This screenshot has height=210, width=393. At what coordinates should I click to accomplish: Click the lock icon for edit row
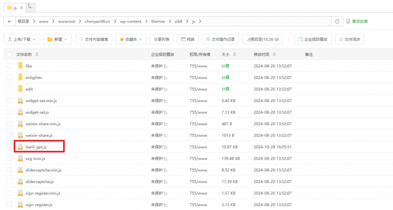point(165,89)
